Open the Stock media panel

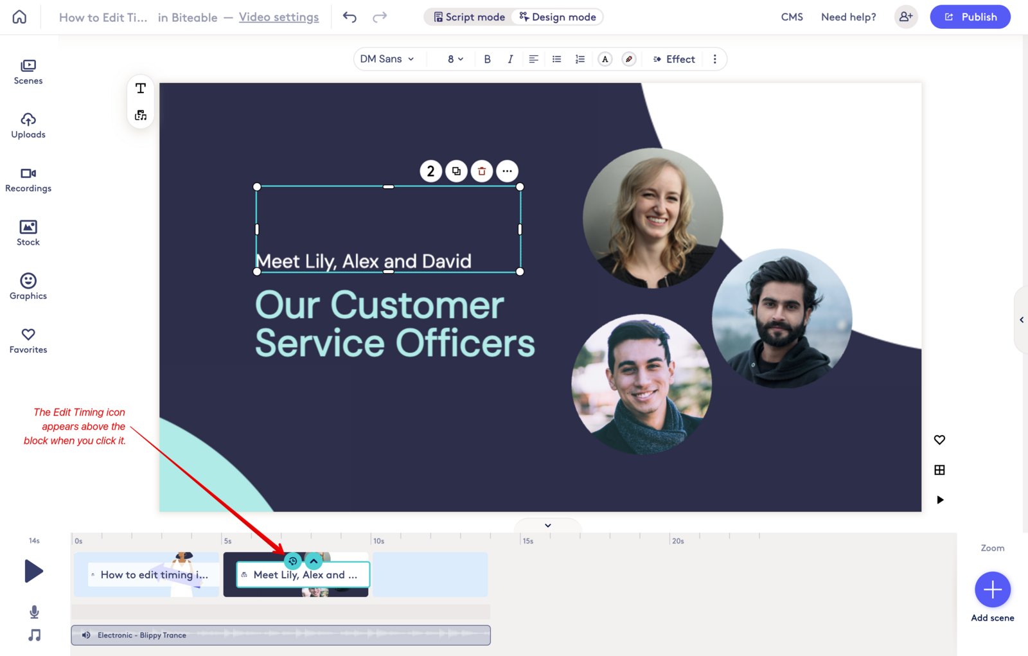(28, 233)
